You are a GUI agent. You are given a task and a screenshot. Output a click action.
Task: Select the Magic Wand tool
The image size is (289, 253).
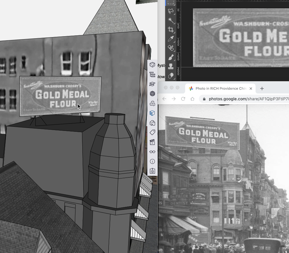click(171, 20)
